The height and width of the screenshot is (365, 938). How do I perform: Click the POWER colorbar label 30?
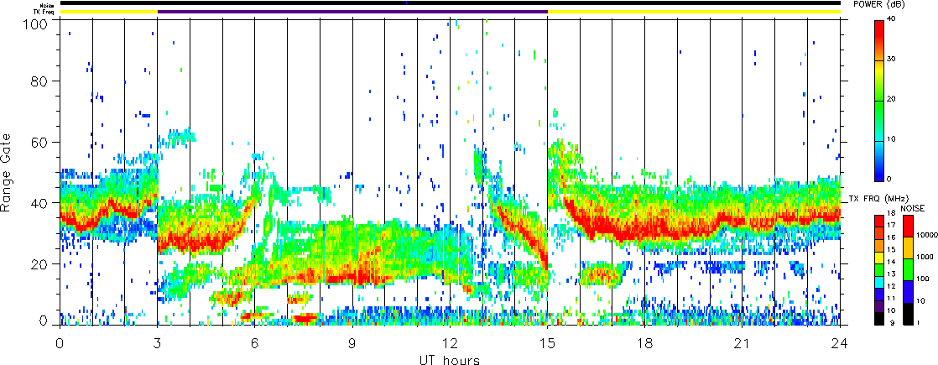893,60
